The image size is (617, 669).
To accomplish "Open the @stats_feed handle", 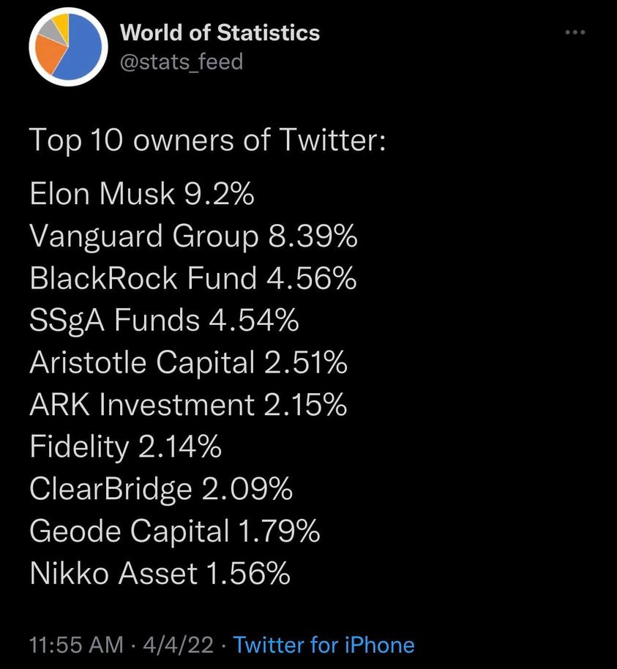I will pyautogui.click(x=181, y=61).
